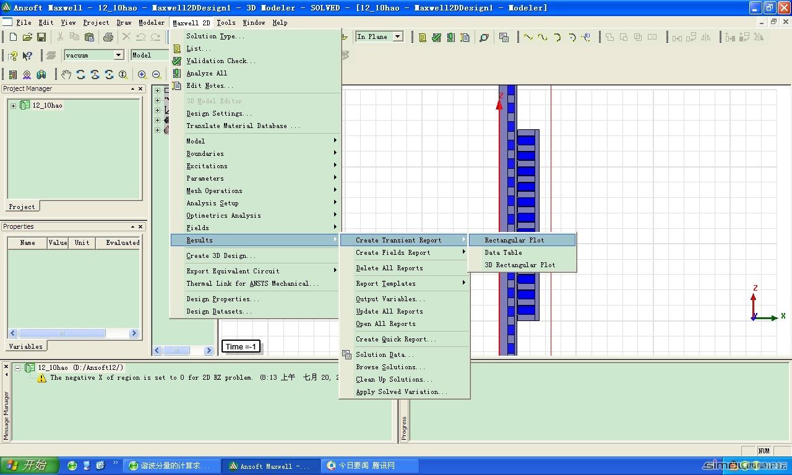Screen dimensions: 792x475
Task: Open the Draw menu
Action: coord(124,22)
